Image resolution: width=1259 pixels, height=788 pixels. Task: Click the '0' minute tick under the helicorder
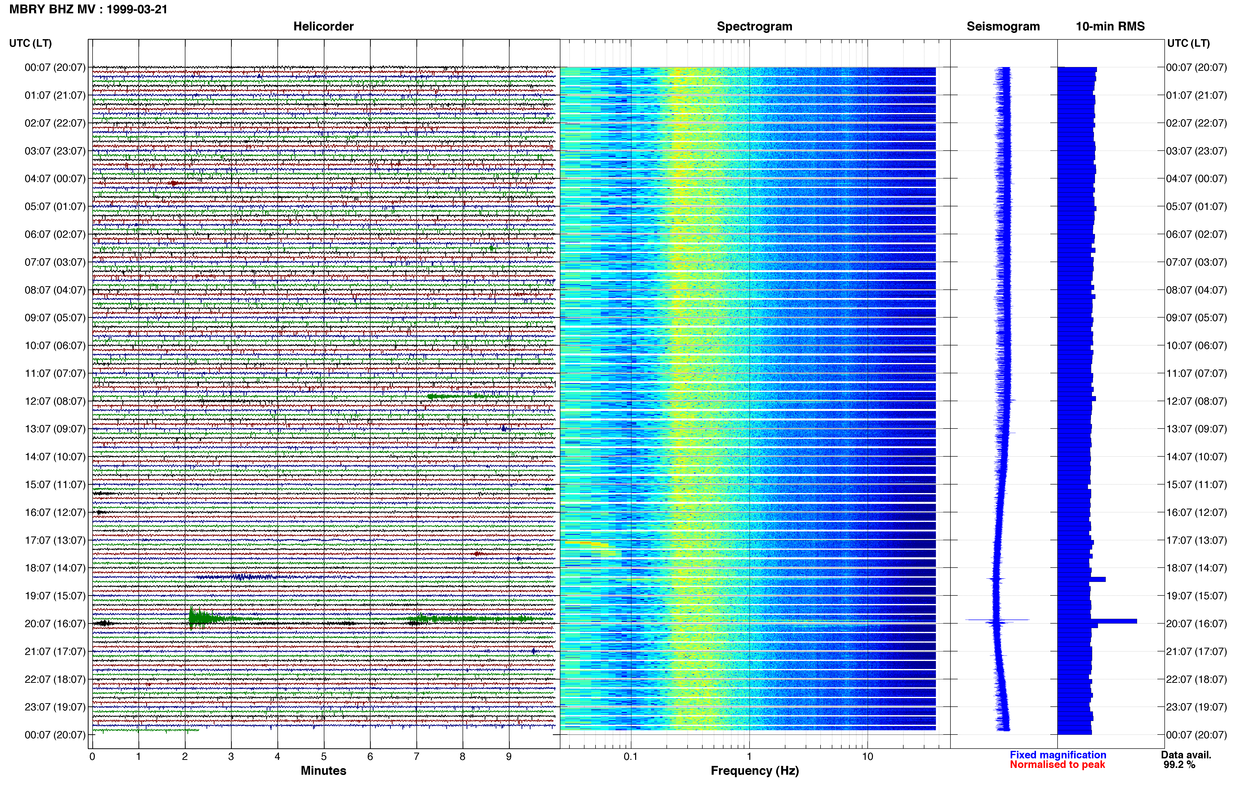tap(92, 757)
